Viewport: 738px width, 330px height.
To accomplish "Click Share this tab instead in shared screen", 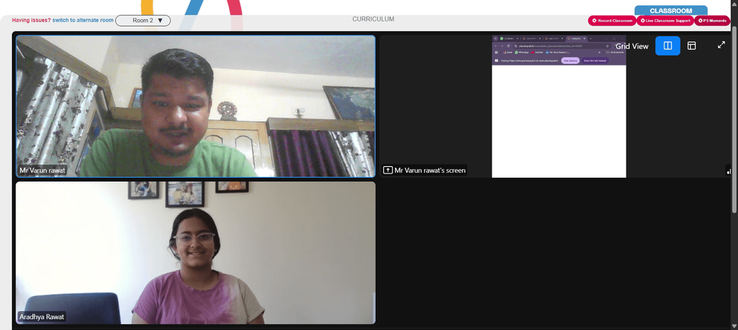I will [595, 61].
